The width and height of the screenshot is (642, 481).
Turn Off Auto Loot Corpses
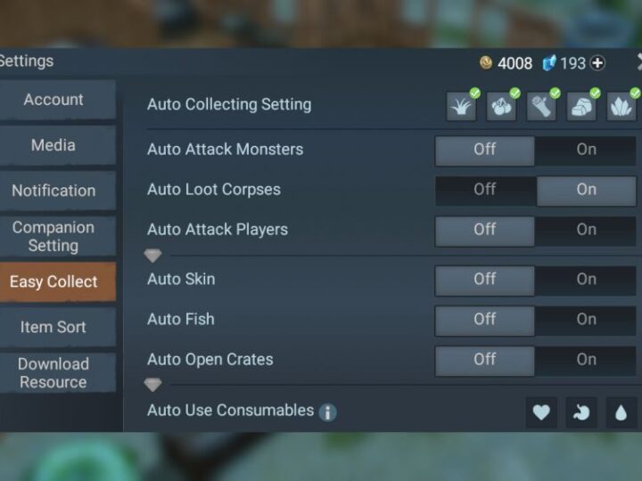tap(485, 191)
